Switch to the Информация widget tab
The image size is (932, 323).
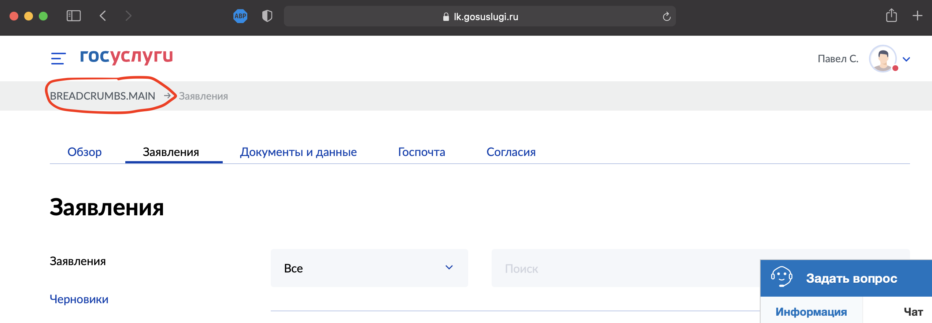click(811, 312)
